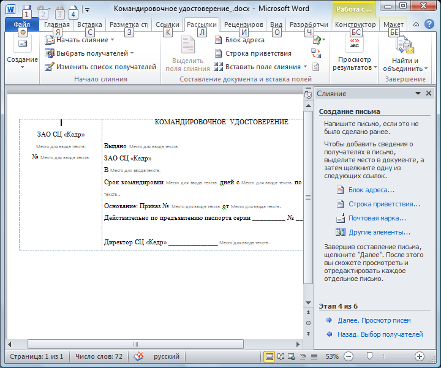The width and height of the screenshot is (441, 368).
Task: Click the русский language indicator
Action: [166, 356]
